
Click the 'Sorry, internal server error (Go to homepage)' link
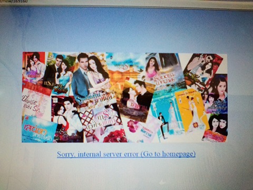click(x=126, y=154)
